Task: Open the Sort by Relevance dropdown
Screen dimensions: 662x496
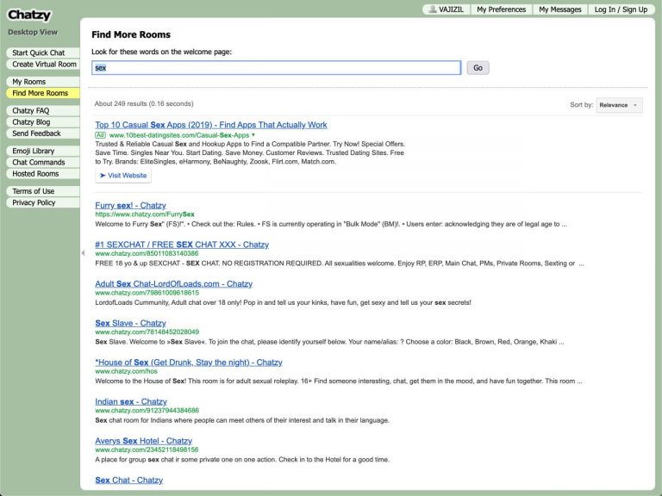Action: coord(619,105)
